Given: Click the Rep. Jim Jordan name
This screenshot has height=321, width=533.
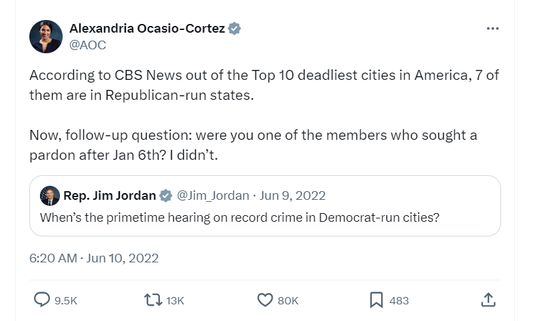Looking at the screenshot, I should (x=109, y=195).
